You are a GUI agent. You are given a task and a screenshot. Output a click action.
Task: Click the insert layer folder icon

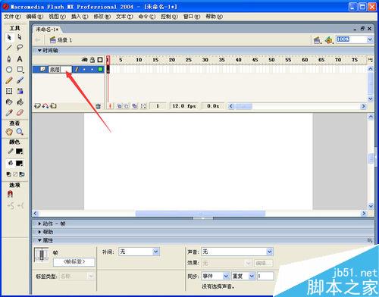click(53, 106)
